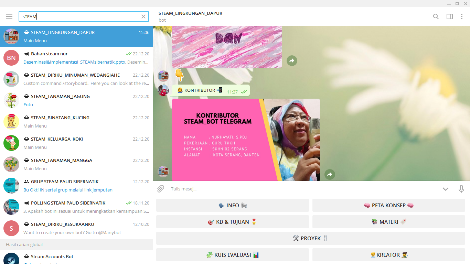Open POLLING STEAM PAUD SIBERNATIK channel

(x=76, y=207)
